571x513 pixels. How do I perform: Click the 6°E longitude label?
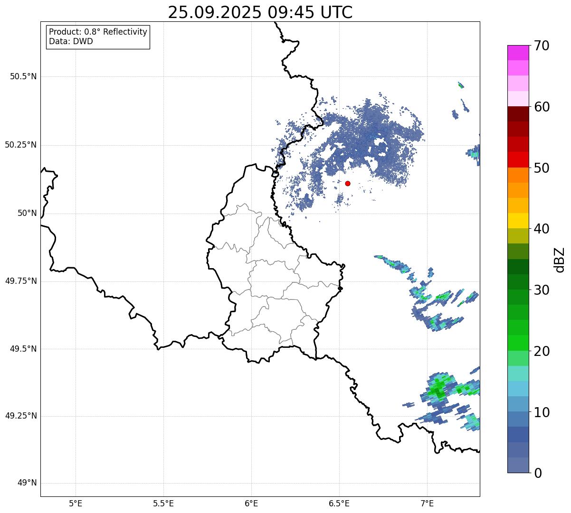[x=251, y=503]
